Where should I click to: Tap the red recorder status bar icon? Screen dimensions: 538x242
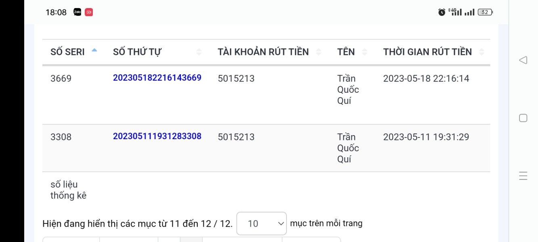pos(89,12)
